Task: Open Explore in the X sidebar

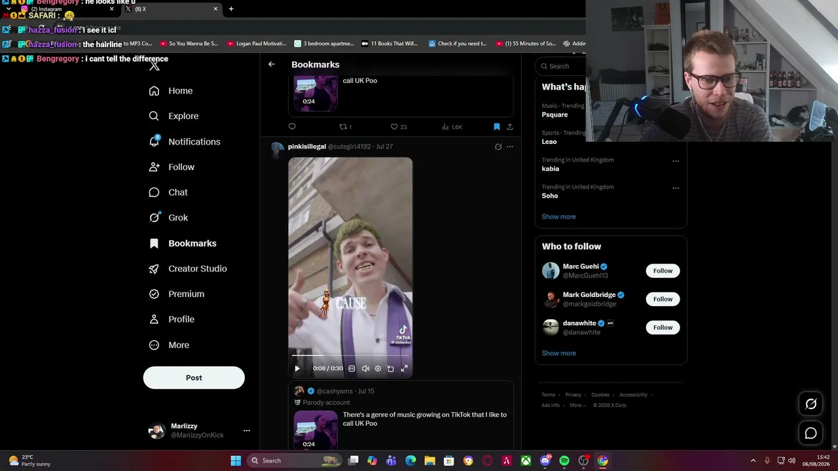Action: (x=173, y=116)
